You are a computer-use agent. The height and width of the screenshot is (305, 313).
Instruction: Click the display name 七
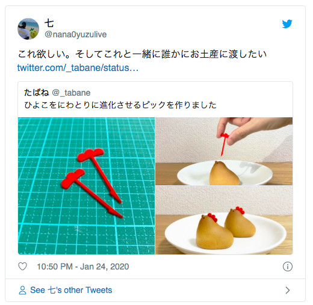point(49,23)
